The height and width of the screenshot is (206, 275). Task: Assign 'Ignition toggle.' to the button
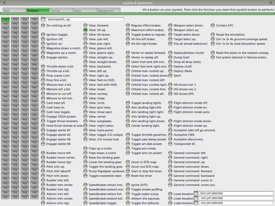tap(43, 35)
